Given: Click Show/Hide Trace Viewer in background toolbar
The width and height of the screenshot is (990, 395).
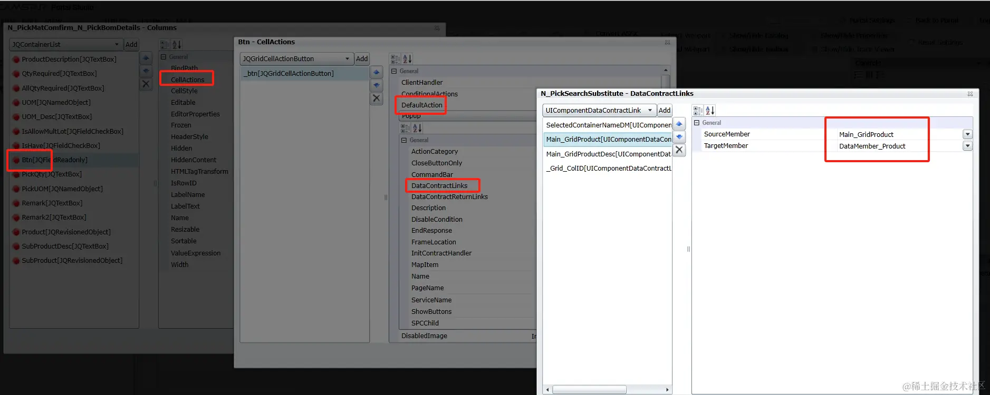Looking at the screenshot, I should [857, 50].
